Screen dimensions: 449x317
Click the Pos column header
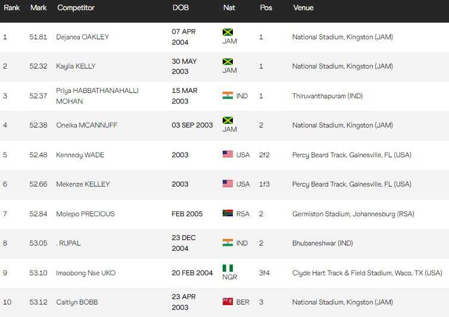(266, 8)
